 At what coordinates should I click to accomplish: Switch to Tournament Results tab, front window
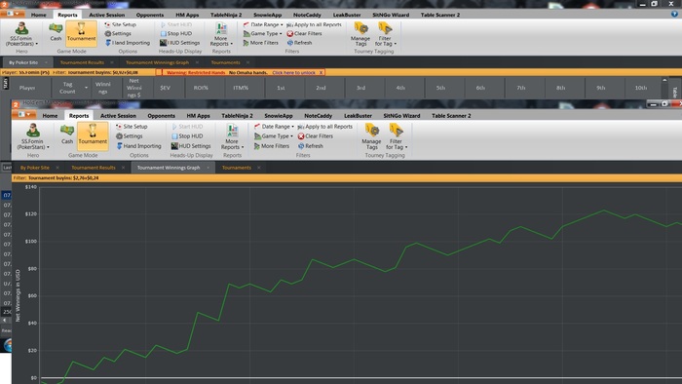click(94, 168)
